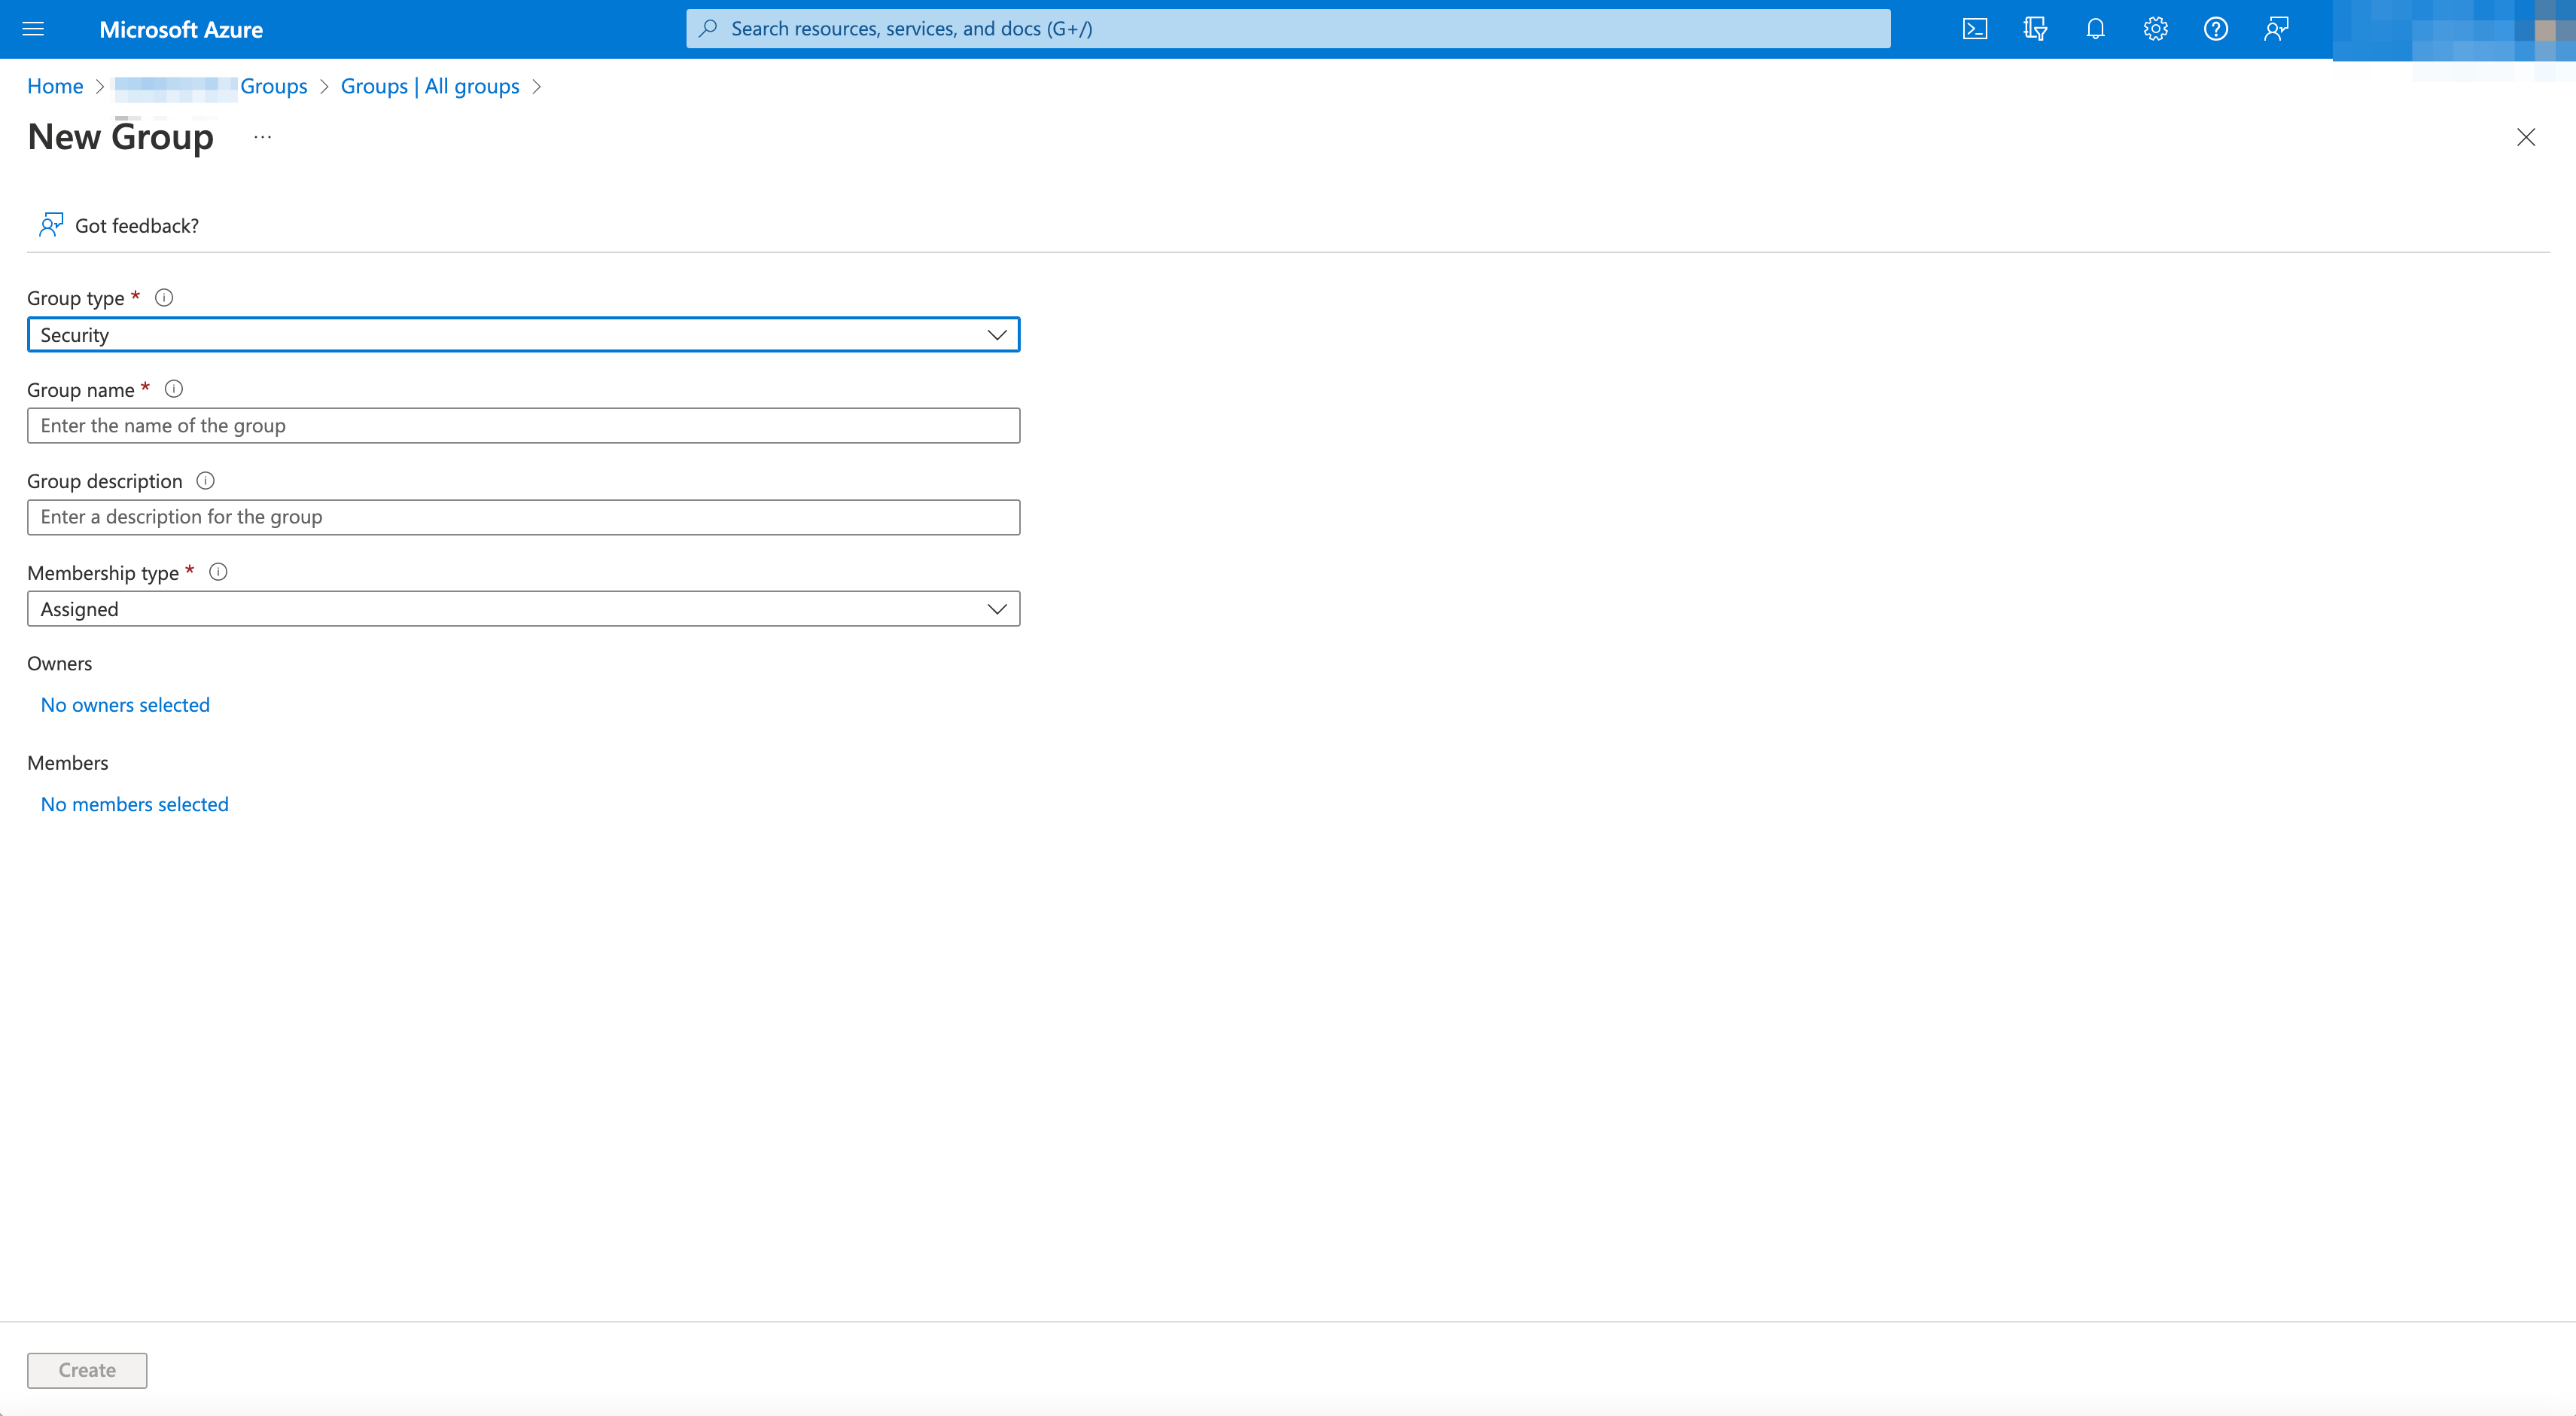This screenshot has width=2576, height=1416.
Task: Open the portal hamburger menu
Action: 33,28
